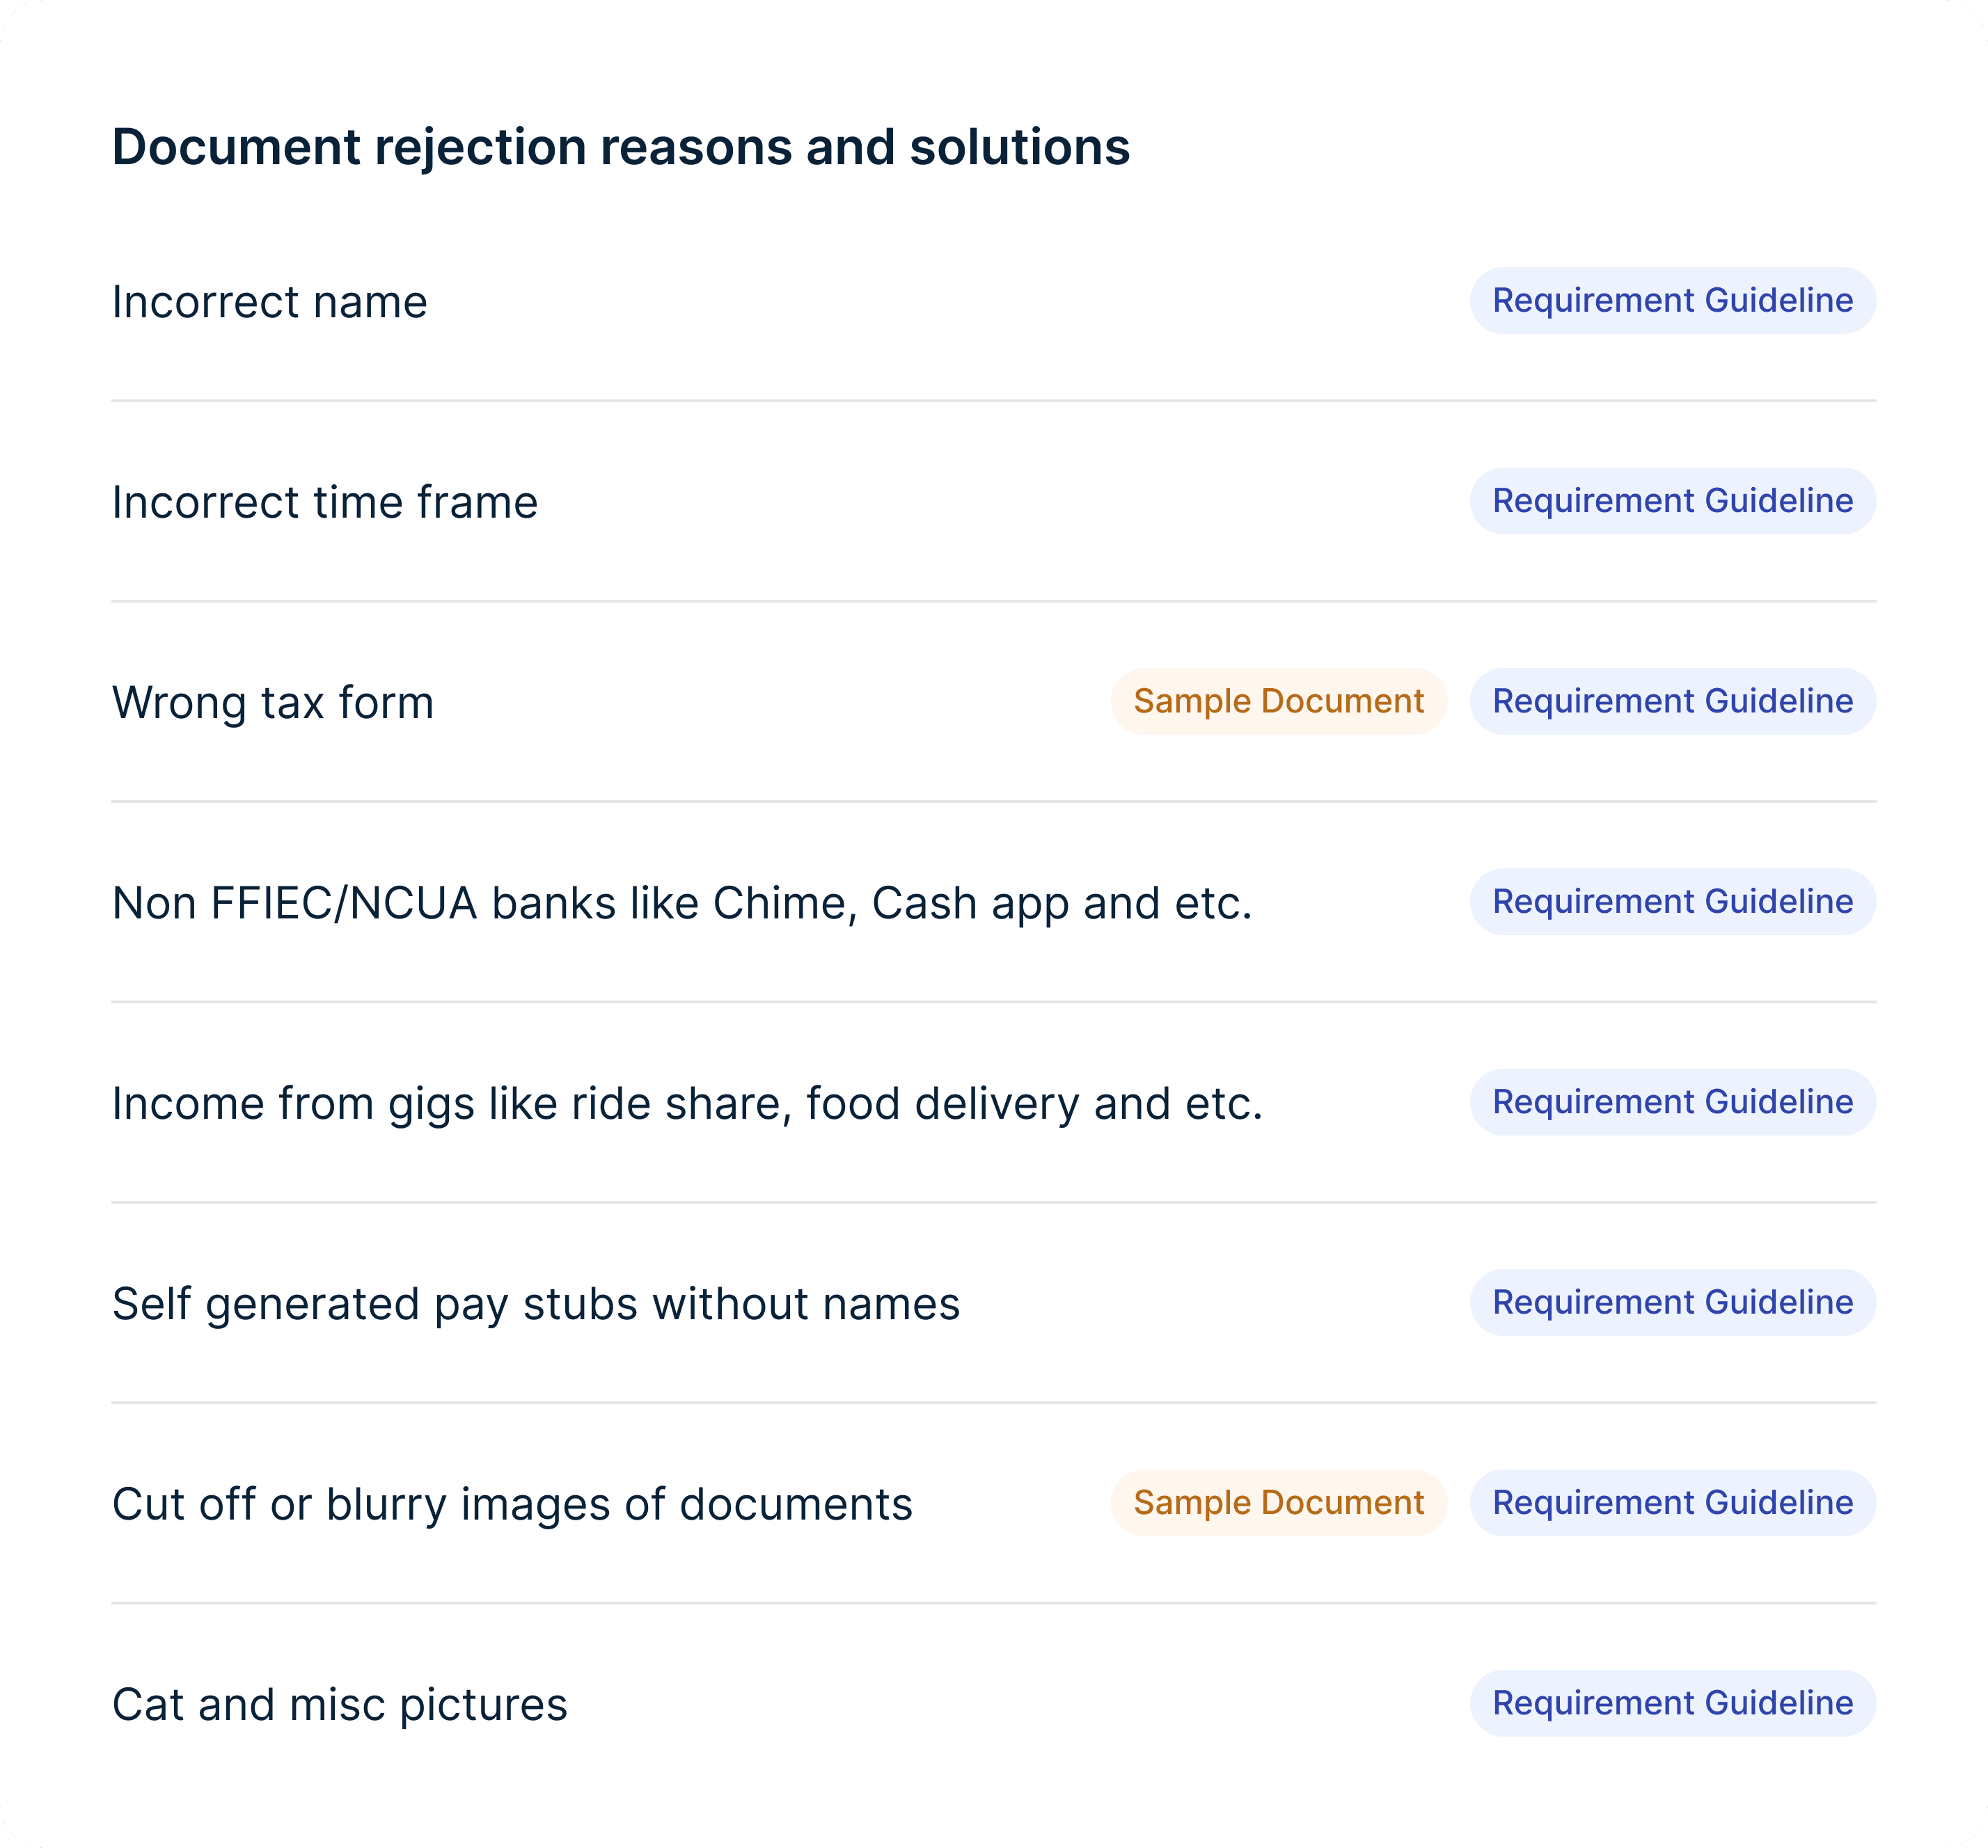This screenshot has width=1988, height=1848.
Task: View Sample Document for blurry images row
Action: 1278,1502
